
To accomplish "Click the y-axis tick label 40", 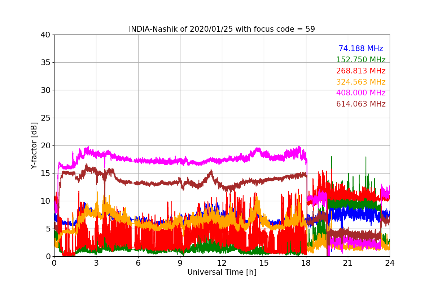I will coord(45,35).
